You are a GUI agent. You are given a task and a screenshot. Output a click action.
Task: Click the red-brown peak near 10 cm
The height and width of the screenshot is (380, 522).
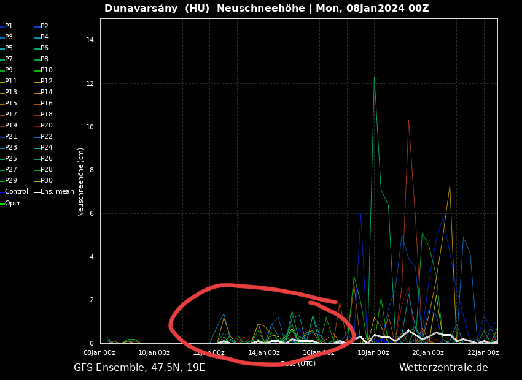(408, 121)
